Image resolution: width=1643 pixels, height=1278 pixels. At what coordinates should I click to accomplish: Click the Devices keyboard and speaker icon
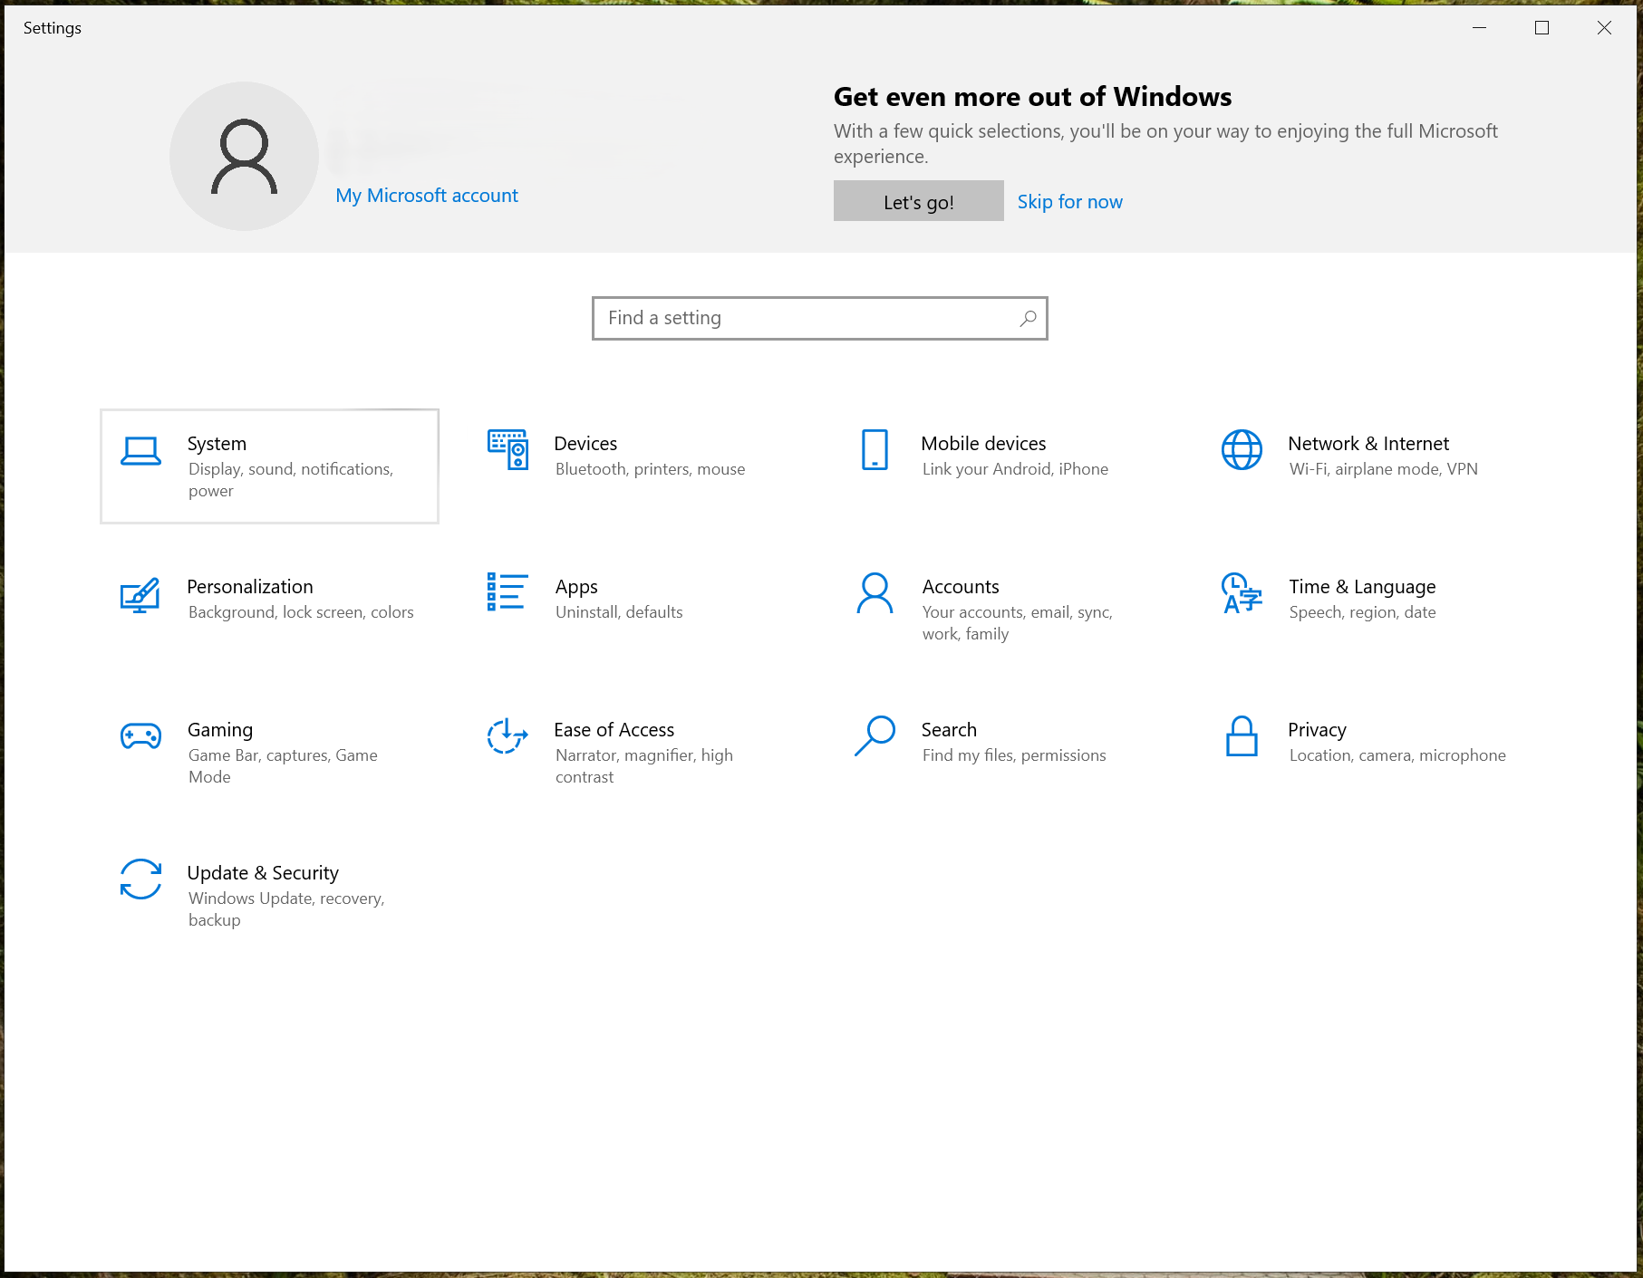507,449
